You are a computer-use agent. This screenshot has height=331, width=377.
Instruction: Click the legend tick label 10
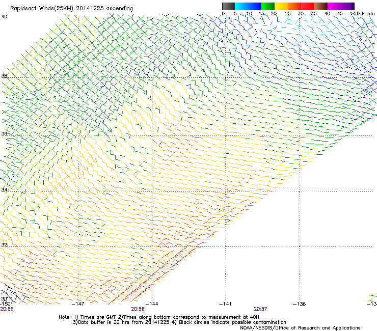pos(249,14)
